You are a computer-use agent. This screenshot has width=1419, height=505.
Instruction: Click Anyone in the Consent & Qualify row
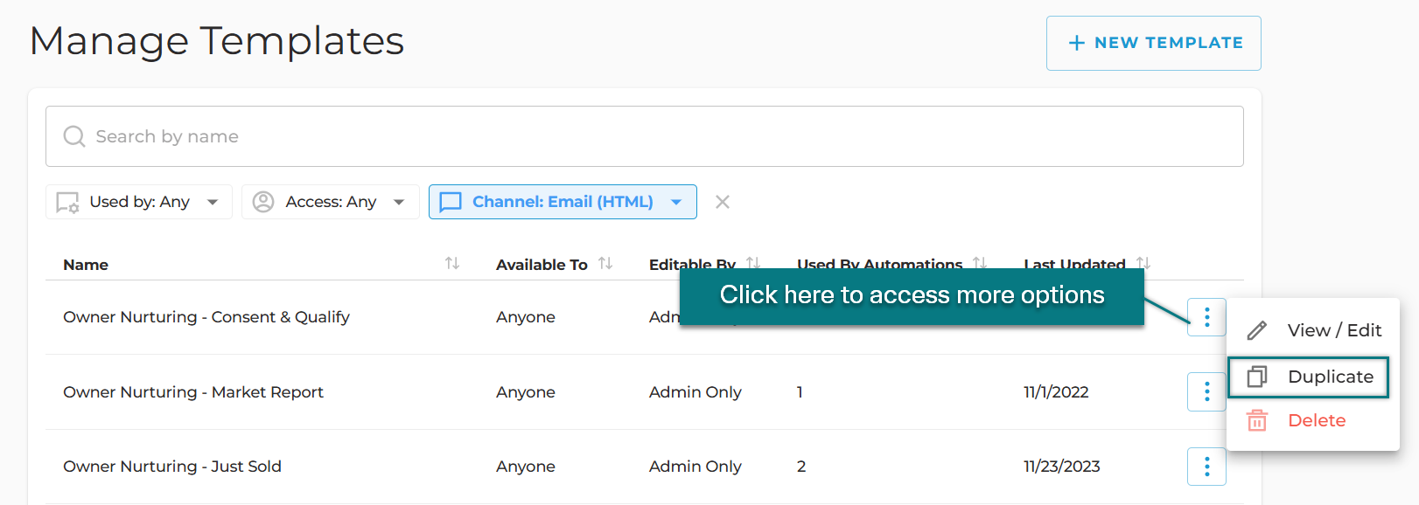[x=526, y=317]
